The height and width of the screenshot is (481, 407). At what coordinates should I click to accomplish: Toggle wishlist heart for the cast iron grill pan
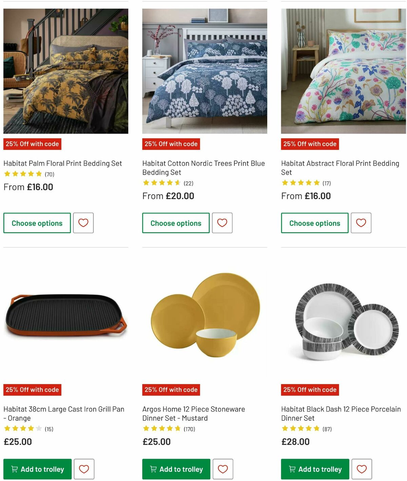[x=84, y=469]
